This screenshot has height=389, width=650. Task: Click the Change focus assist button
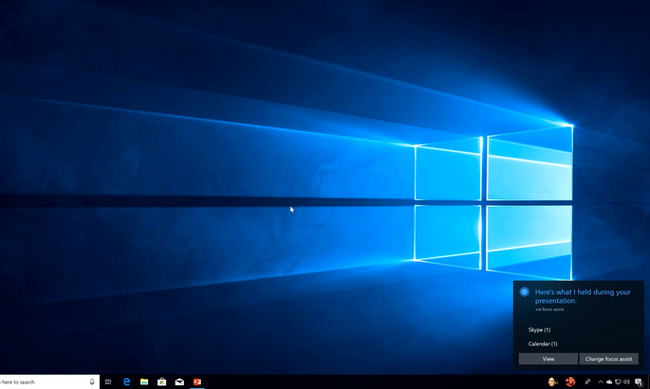tap(608, 359)
